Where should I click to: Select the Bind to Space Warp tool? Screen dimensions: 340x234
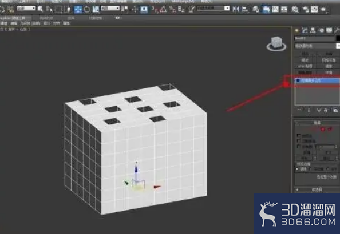10,9
